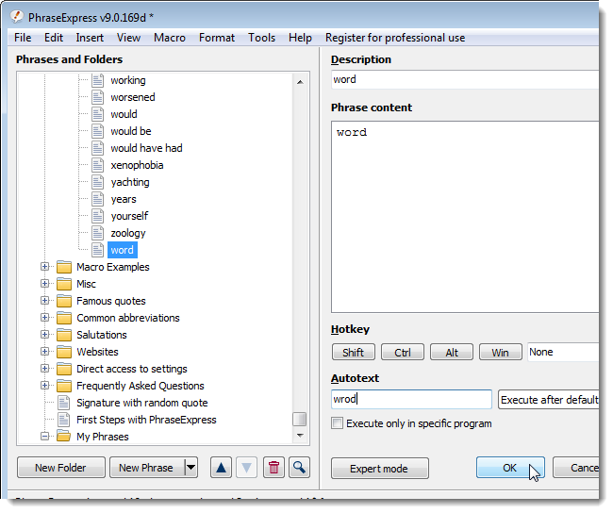Confirm with the OK button
The height and width of the screenshot is (513, 613).
tap(510, 468)
